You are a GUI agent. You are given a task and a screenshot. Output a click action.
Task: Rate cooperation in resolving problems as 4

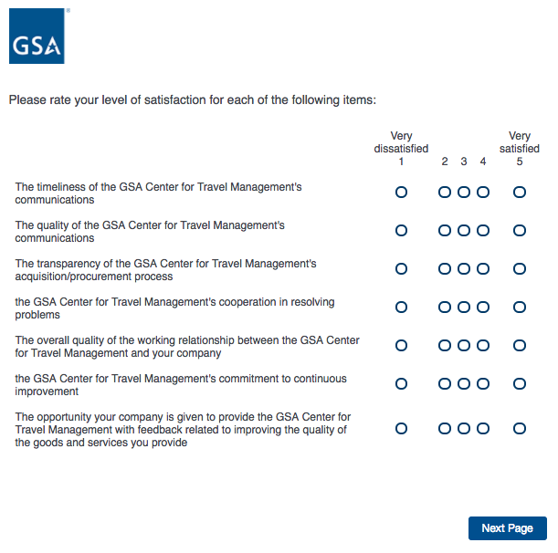coord(483,308)
